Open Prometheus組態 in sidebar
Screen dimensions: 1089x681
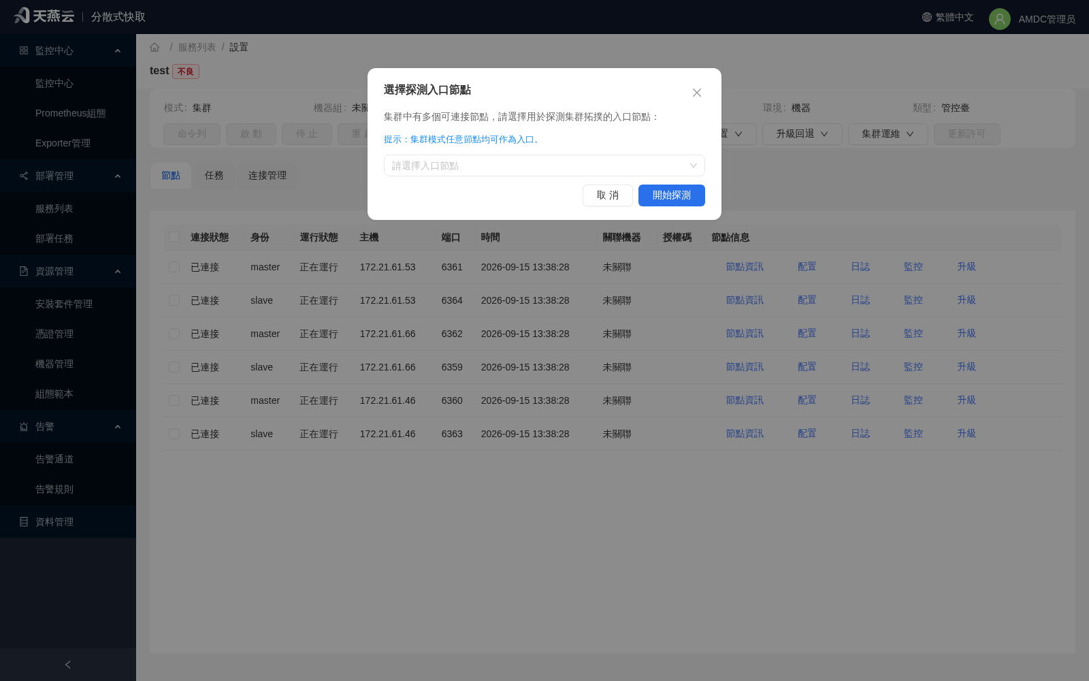click(x=71, y=113)
